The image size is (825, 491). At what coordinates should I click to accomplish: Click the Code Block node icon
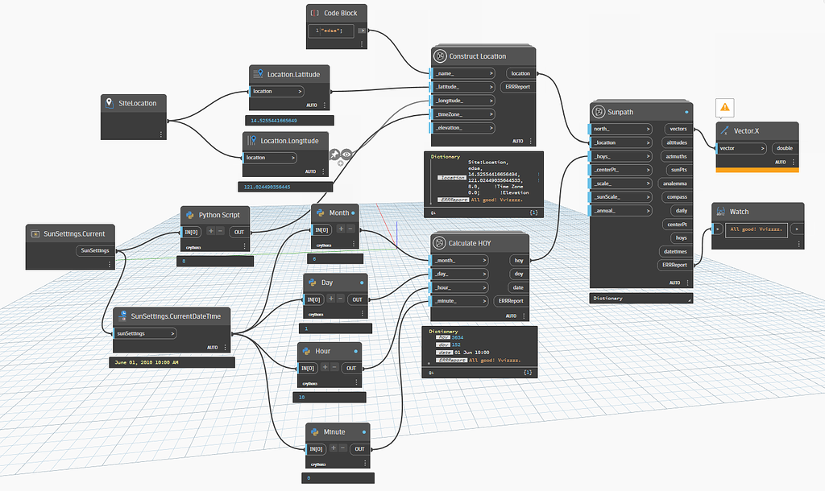tap(315, 13)
